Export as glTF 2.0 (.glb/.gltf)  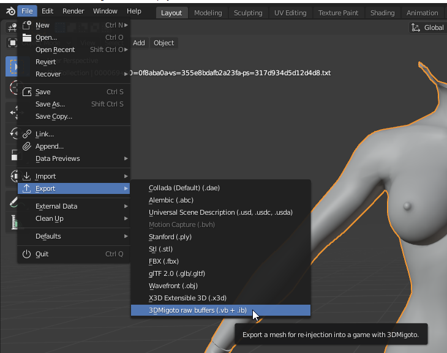pyautogui.click(x=220, y=273)
